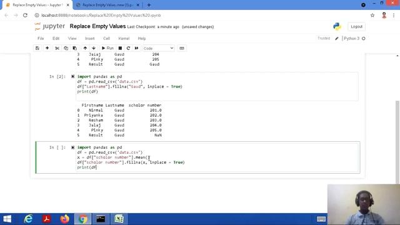Move selected cell up arrow
This screenshot has width=400, height=225.
pyautogui.click(x=85, y=48)
